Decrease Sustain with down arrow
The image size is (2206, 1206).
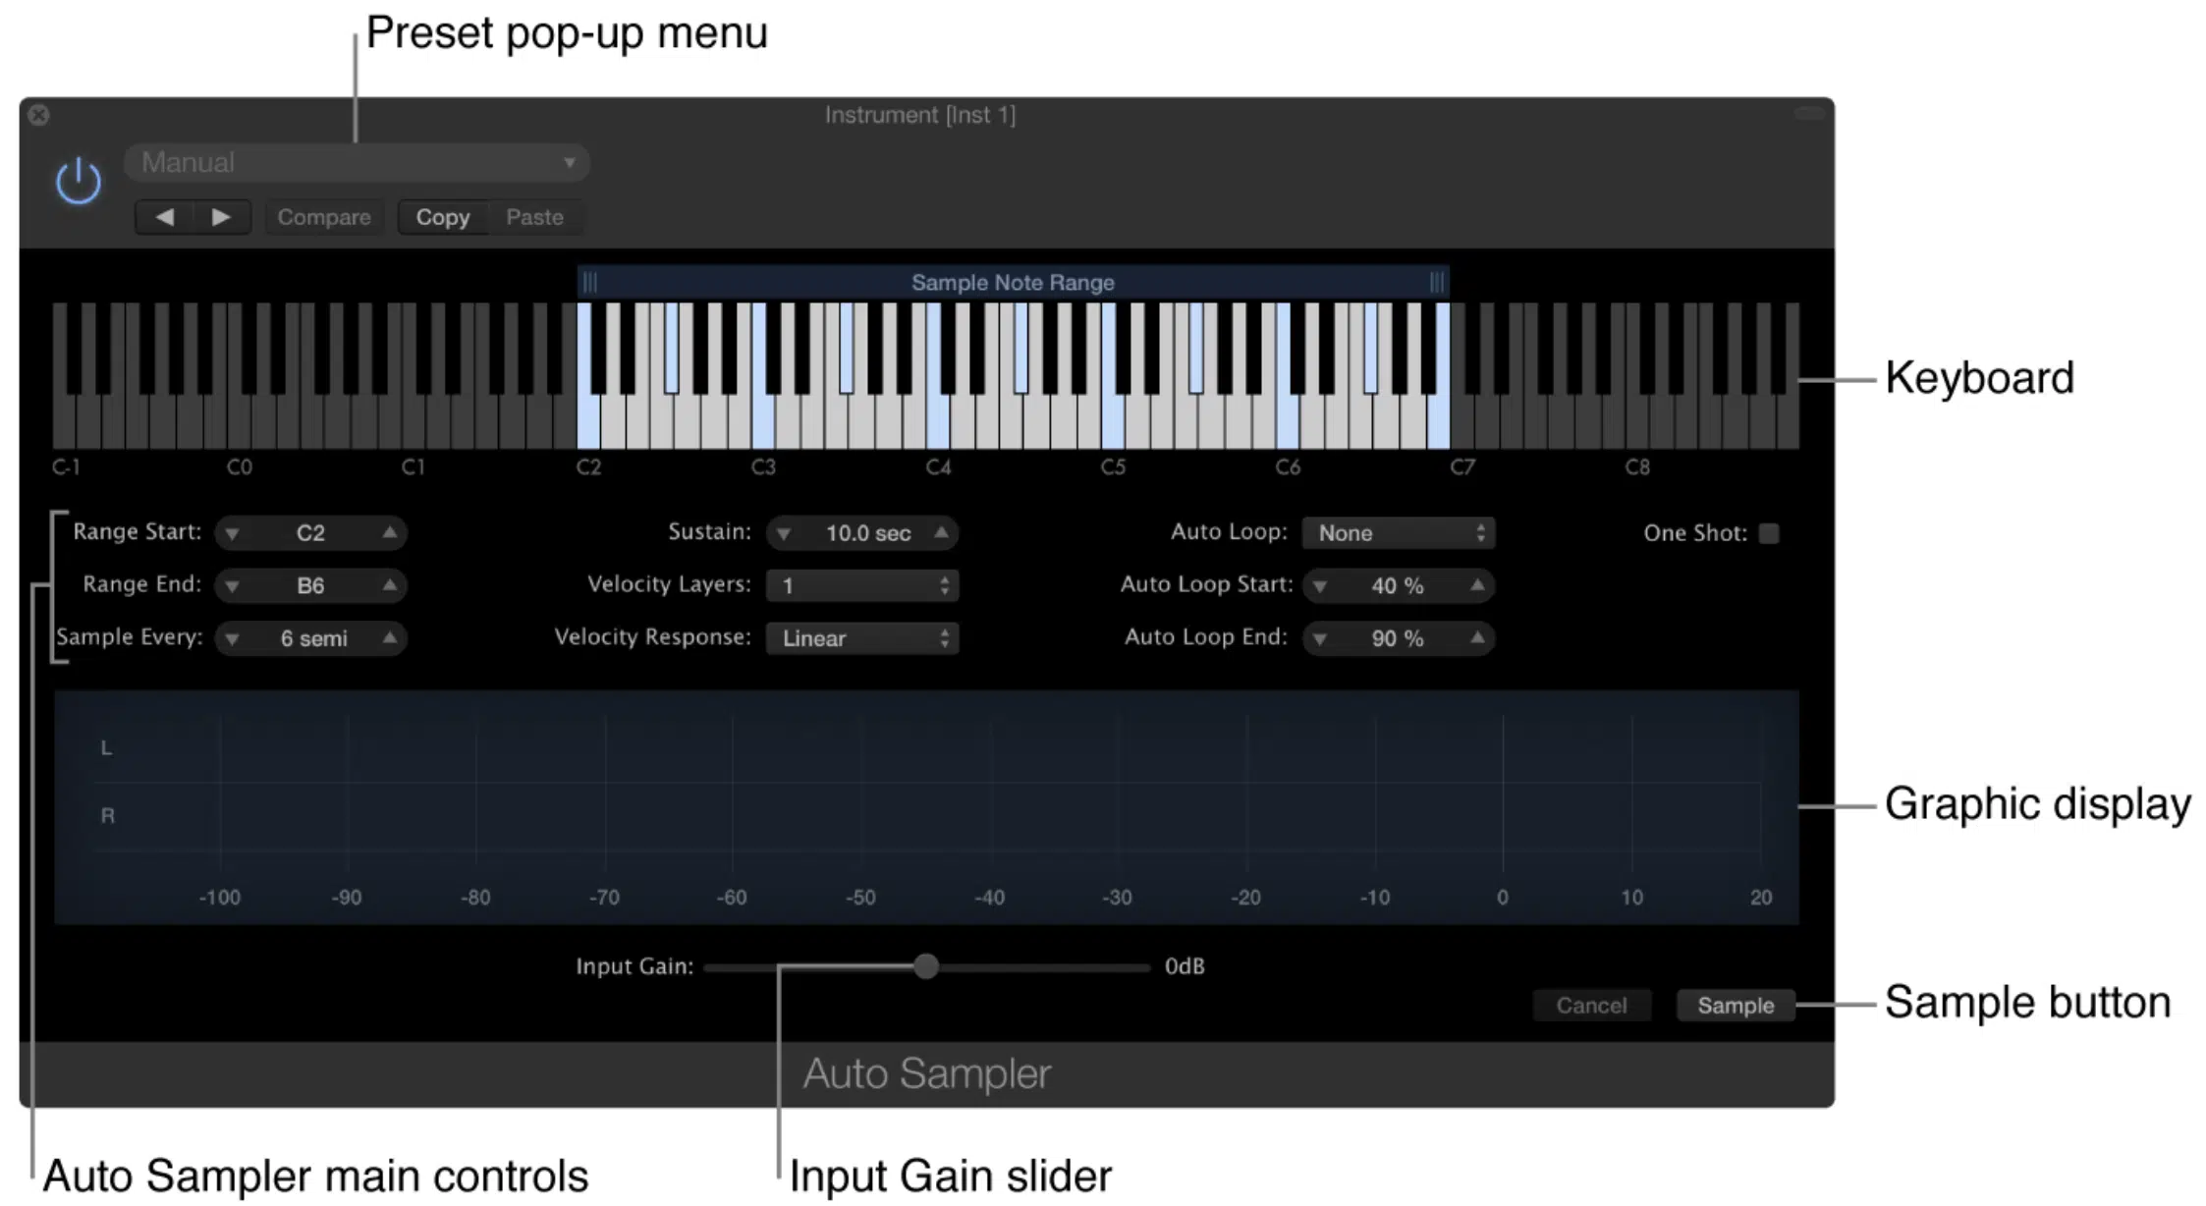pos(783,533)
